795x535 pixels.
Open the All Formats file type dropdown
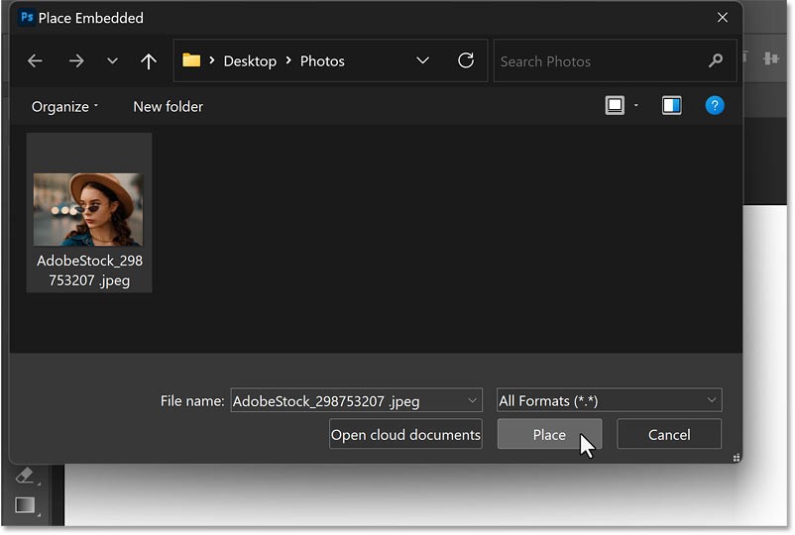[609, 400]
